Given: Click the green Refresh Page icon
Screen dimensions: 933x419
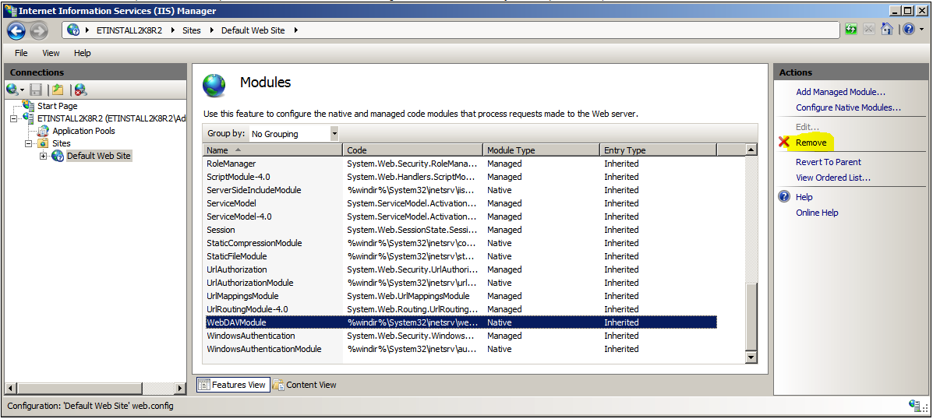Looking at the screenshot, I should (x=851, y=30).
